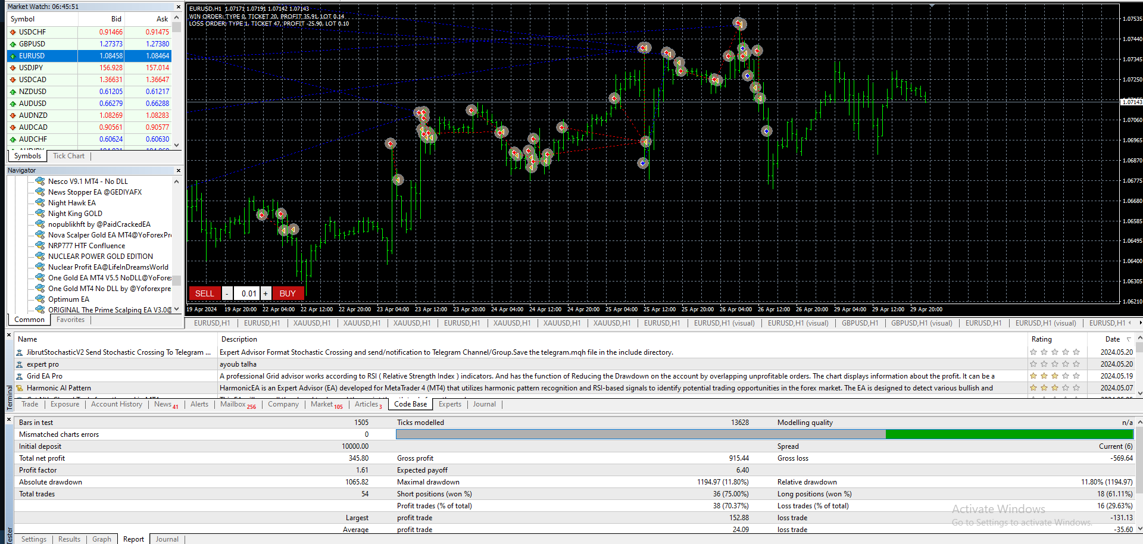Image resolution: width=1143 pixels, height=544 pixels.
Task: Click the AUDCAD direction arrow icon
Action: [x=13, y=127]
